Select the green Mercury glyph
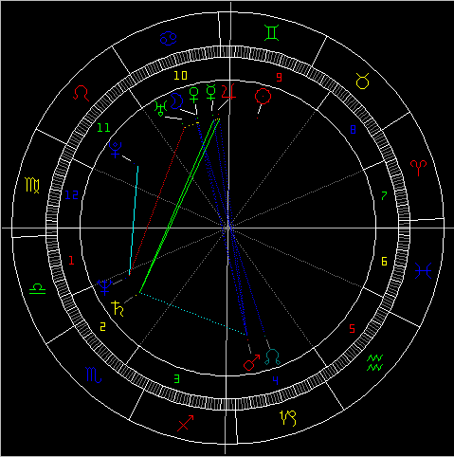The image size is (454, 457). [210, 92]
